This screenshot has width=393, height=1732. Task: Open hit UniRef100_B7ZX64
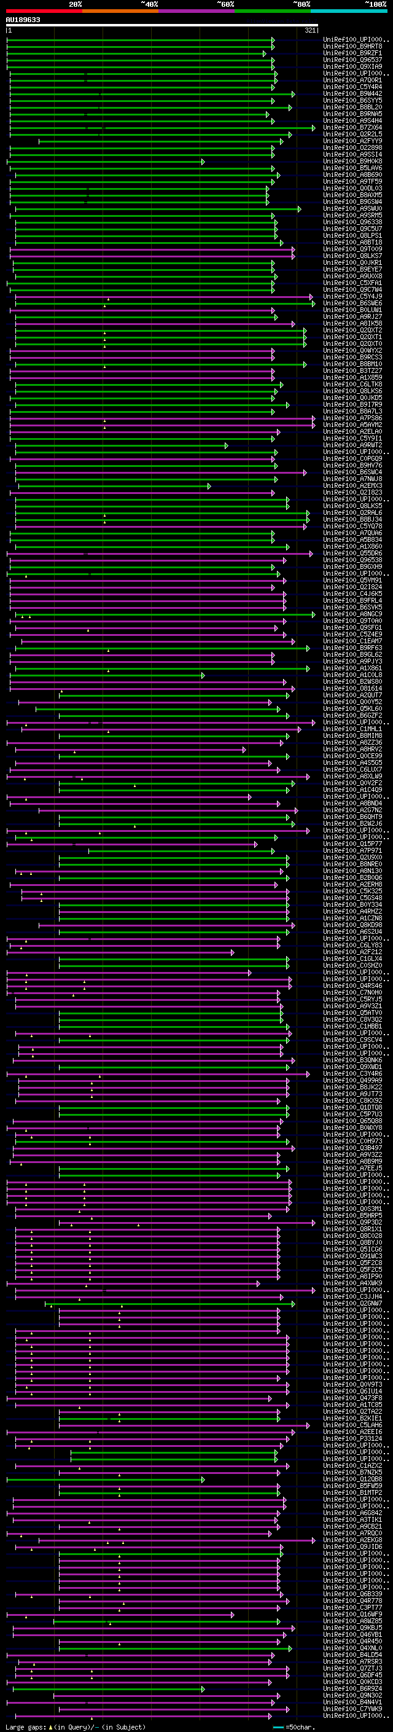352,128
